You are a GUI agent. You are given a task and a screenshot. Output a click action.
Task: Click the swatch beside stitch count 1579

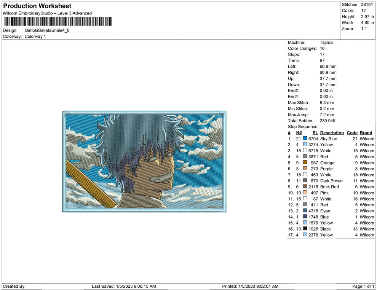coord(305,223)
